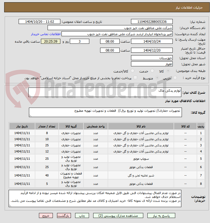This screenshot has height=223, width=210.
Task: Select the خدمت radio button
Action: pyautogui.click(x=152, y=71)
